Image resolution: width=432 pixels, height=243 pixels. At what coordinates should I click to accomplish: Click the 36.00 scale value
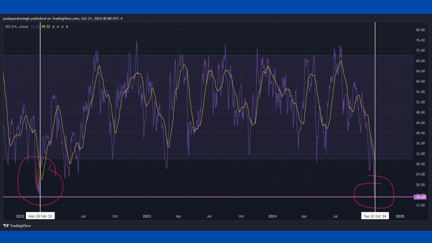click(x=420, y=143)
